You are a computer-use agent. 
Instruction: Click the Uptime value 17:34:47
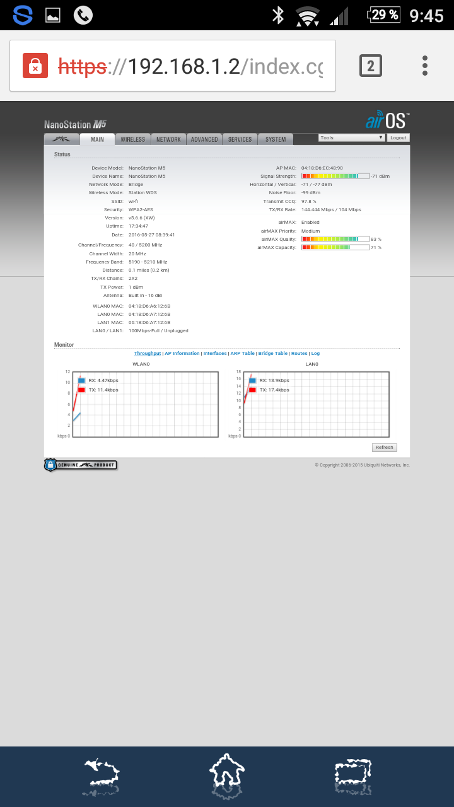pos(139,226)
